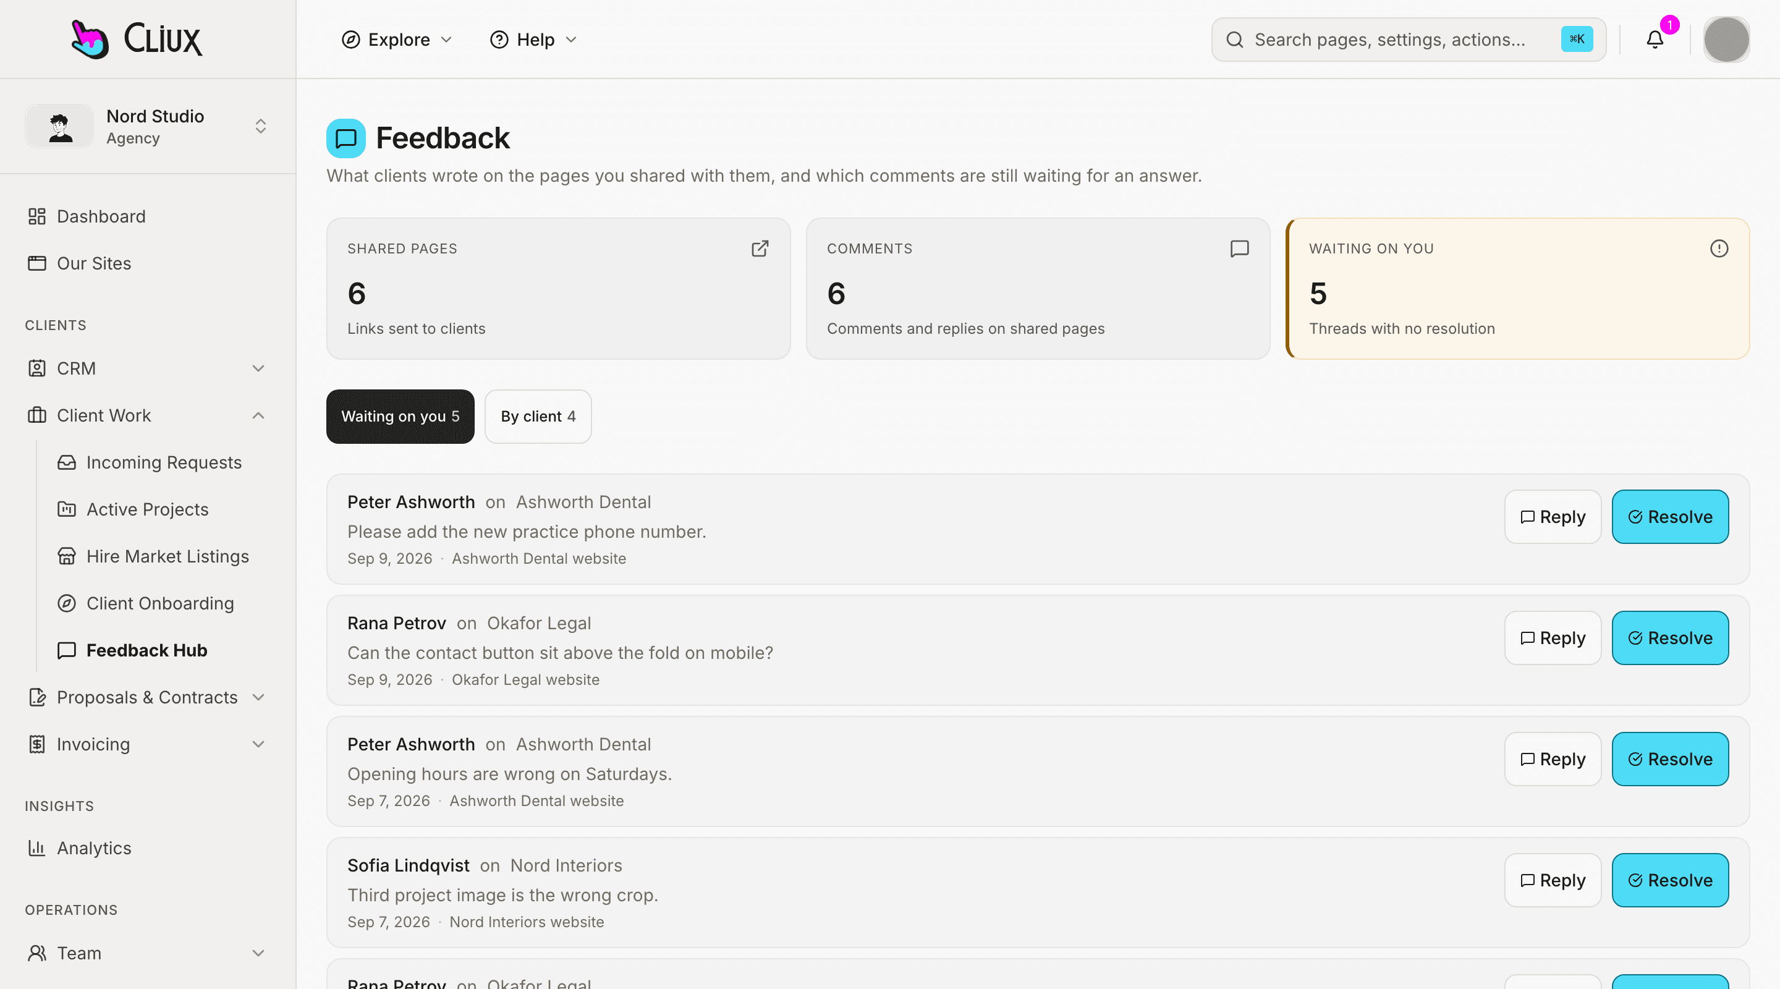Open the Explore dropdown menu
Image resolution: width=1780 pixels, height=989 pixels.
pos(397,40)
